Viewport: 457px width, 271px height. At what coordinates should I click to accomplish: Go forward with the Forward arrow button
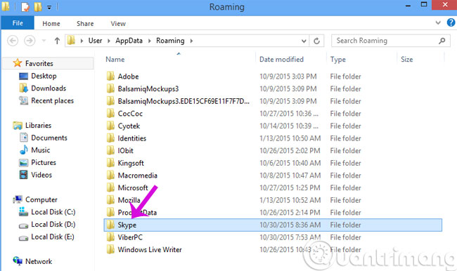(x=29, y=41)
